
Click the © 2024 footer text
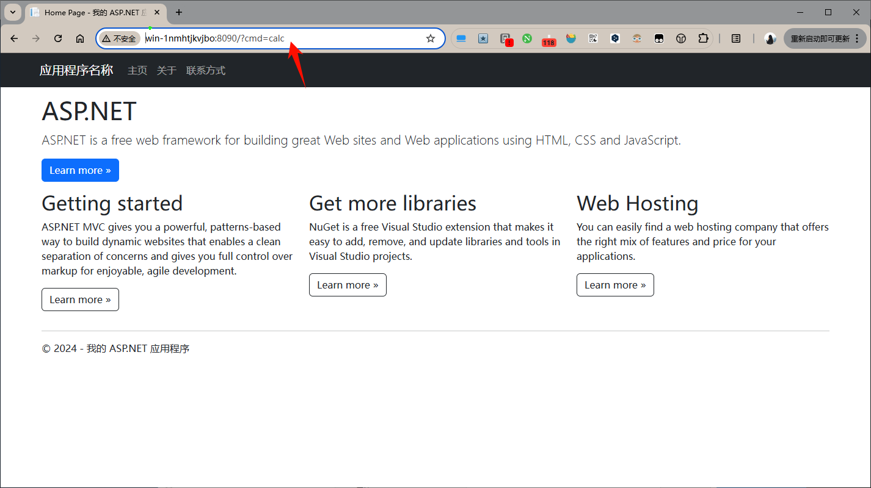115,349
